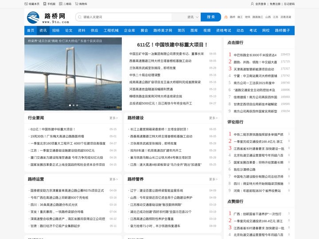
Task: Open article 双向8车道！机荷高速改扩建
Action: pyautogui.click(x=156, y=150)
